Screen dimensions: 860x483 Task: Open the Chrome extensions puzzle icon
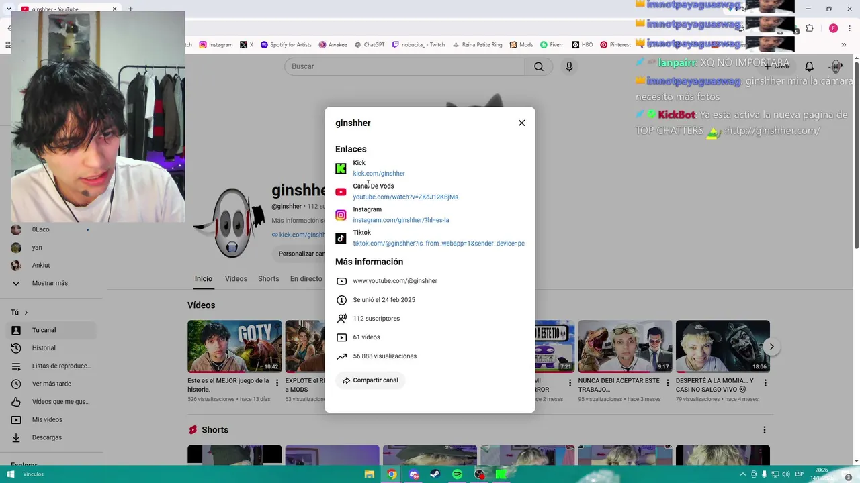coord(810,28)
